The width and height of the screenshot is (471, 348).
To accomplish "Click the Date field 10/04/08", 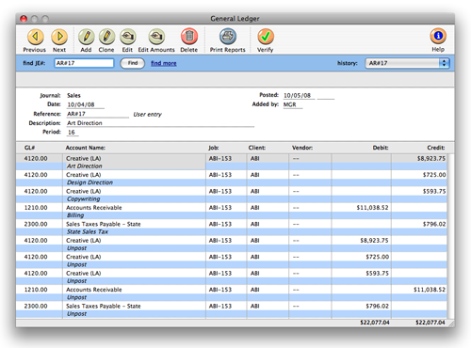I will (x=85, y=104).
